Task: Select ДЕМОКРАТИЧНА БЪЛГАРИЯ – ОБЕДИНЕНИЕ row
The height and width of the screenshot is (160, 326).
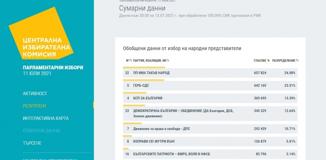Action: 210,114
